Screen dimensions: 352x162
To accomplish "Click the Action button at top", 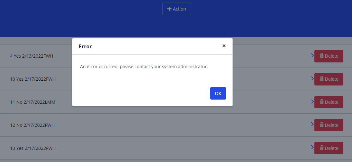I will [176, 9].
